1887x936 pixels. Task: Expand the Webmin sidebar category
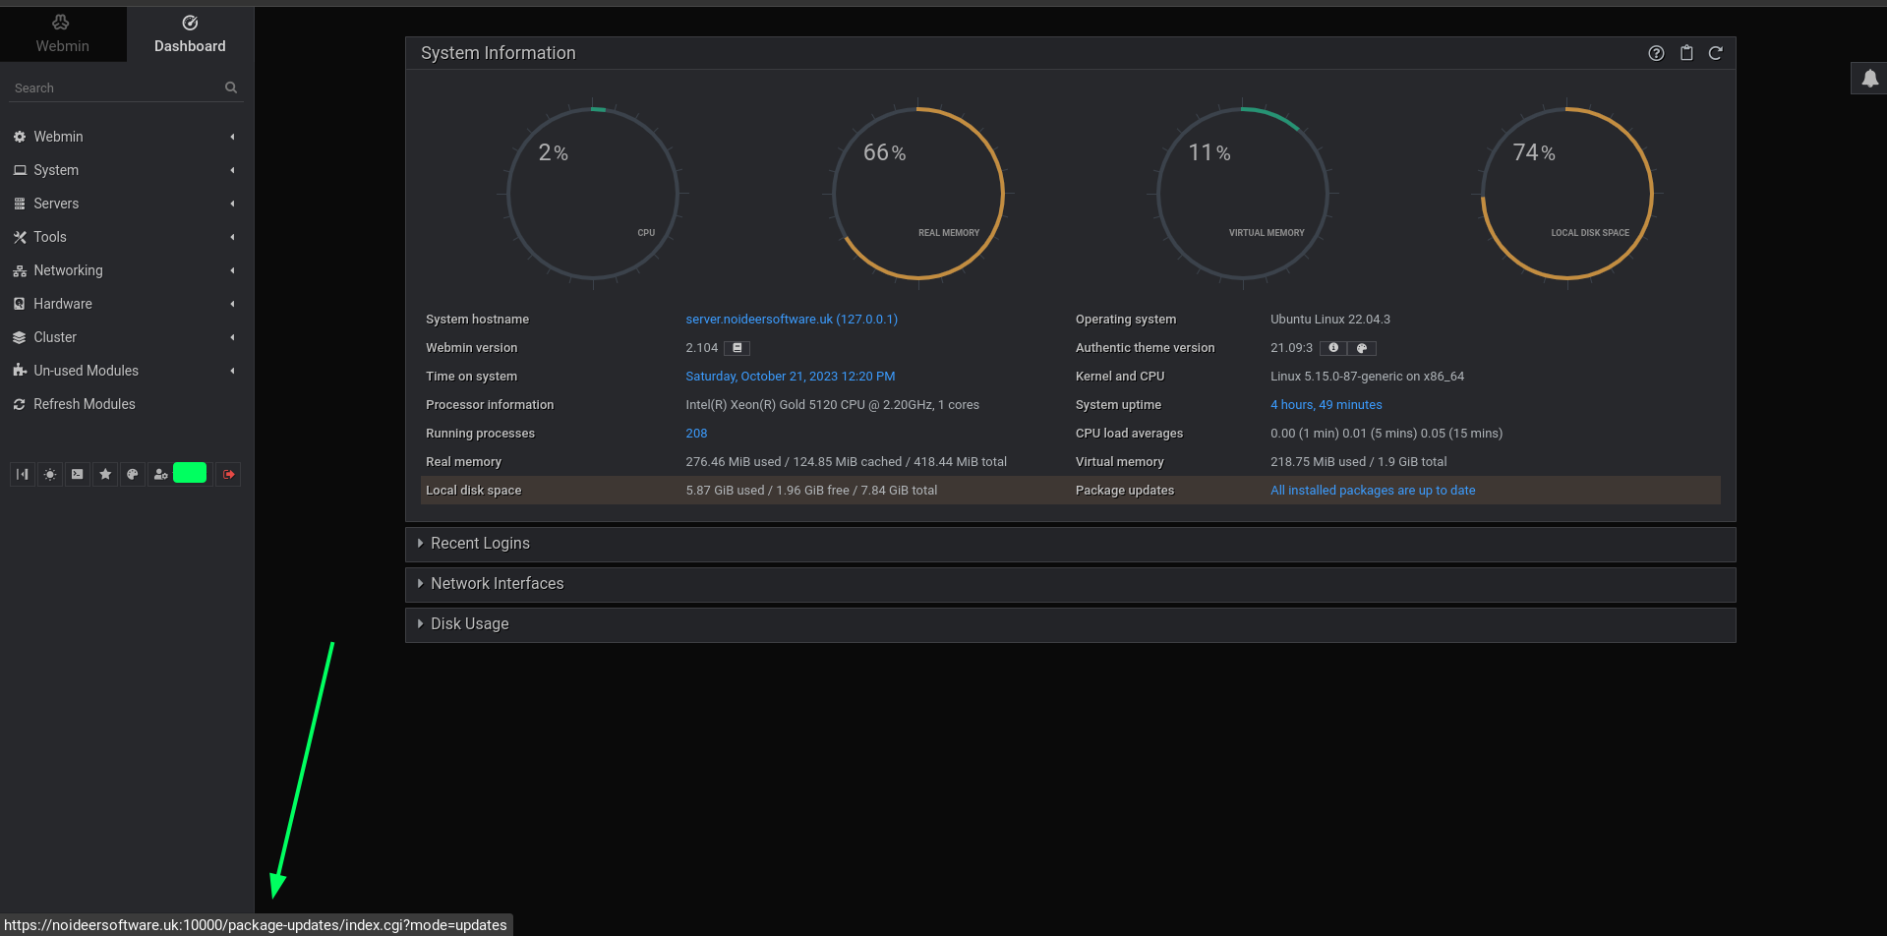pyautogui.click(x=127, y=137)
